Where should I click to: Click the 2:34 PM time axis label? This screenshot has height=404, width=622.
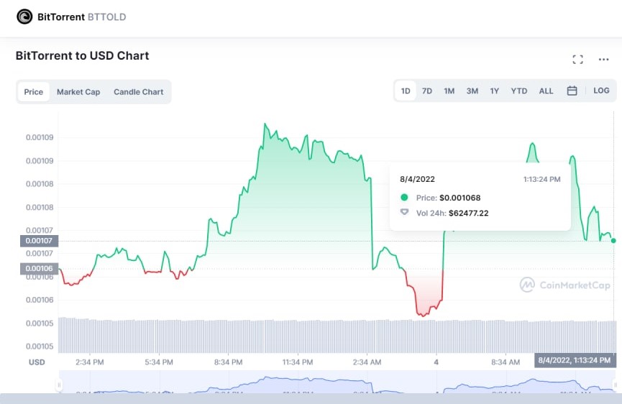click(x=90, y=362)
